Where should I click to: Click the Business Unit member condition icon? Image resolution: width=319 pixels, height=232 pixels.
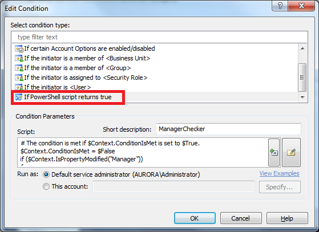(x=19, y=58)
